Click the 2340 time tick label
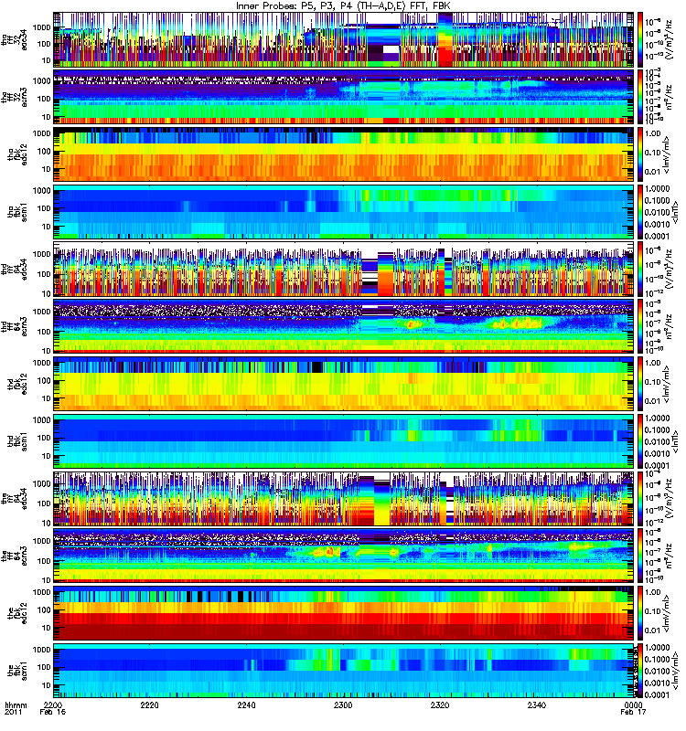Viewport: 686px width, 731px height. click(x=537, y=705)
